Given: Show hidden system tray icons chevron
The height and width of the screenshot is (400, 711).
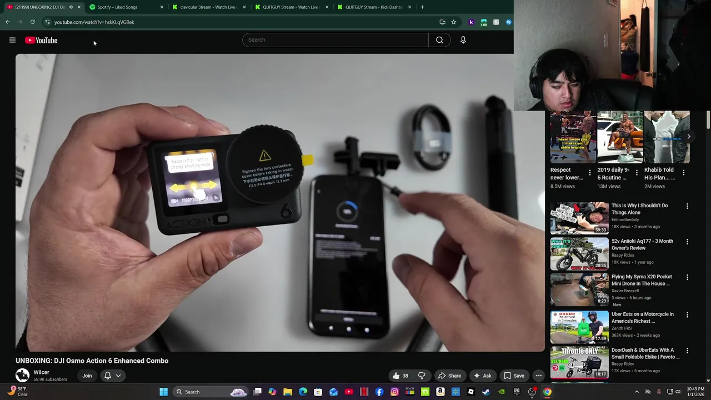Looking at the screenshot, I should pyautogui.click(x=637, y=392).
